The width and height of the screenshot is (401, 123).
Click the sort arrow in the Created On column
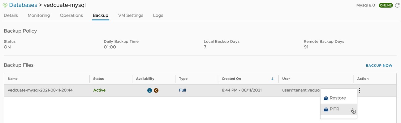(x=272, y=79)
